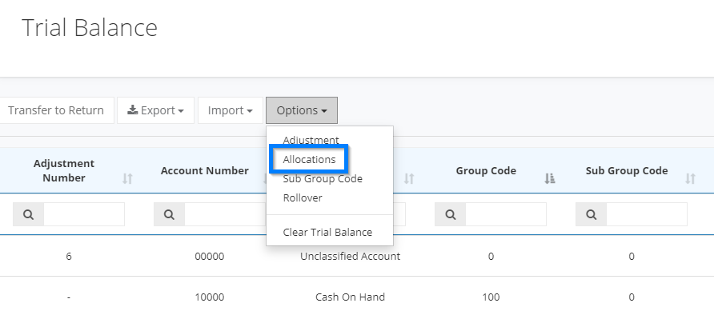Open the Export dropdown
The height and width of the screenshot is (315, 714).
click(x=156, y=110)
